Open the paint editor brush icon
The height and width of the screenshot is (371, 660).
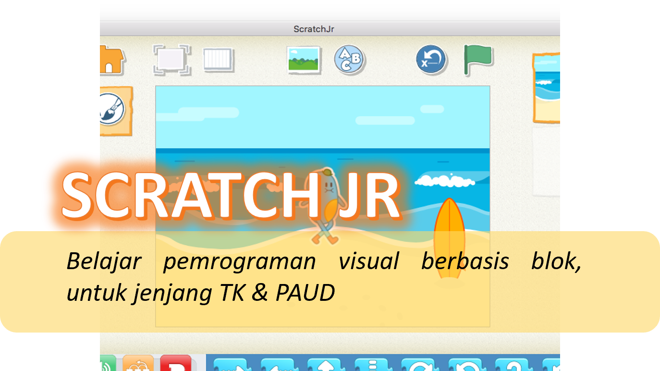click(x=112, y=109)
